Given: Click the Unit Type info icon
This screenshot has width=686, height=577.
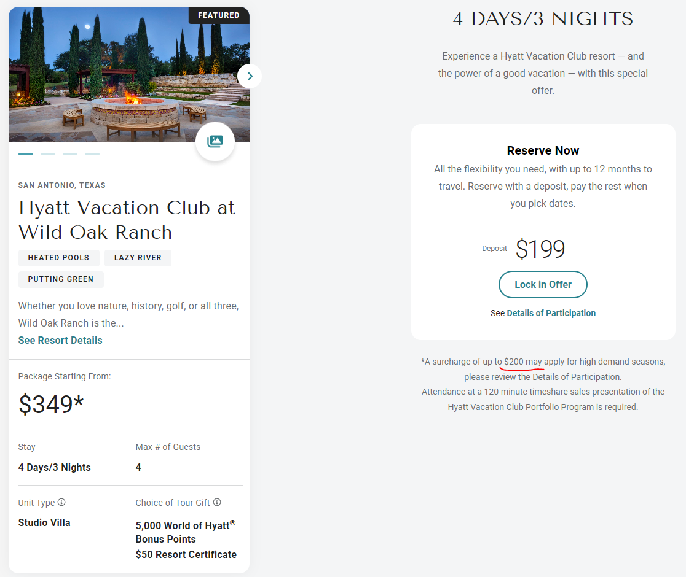Looking at the screenshot, I should click(61, 502).
